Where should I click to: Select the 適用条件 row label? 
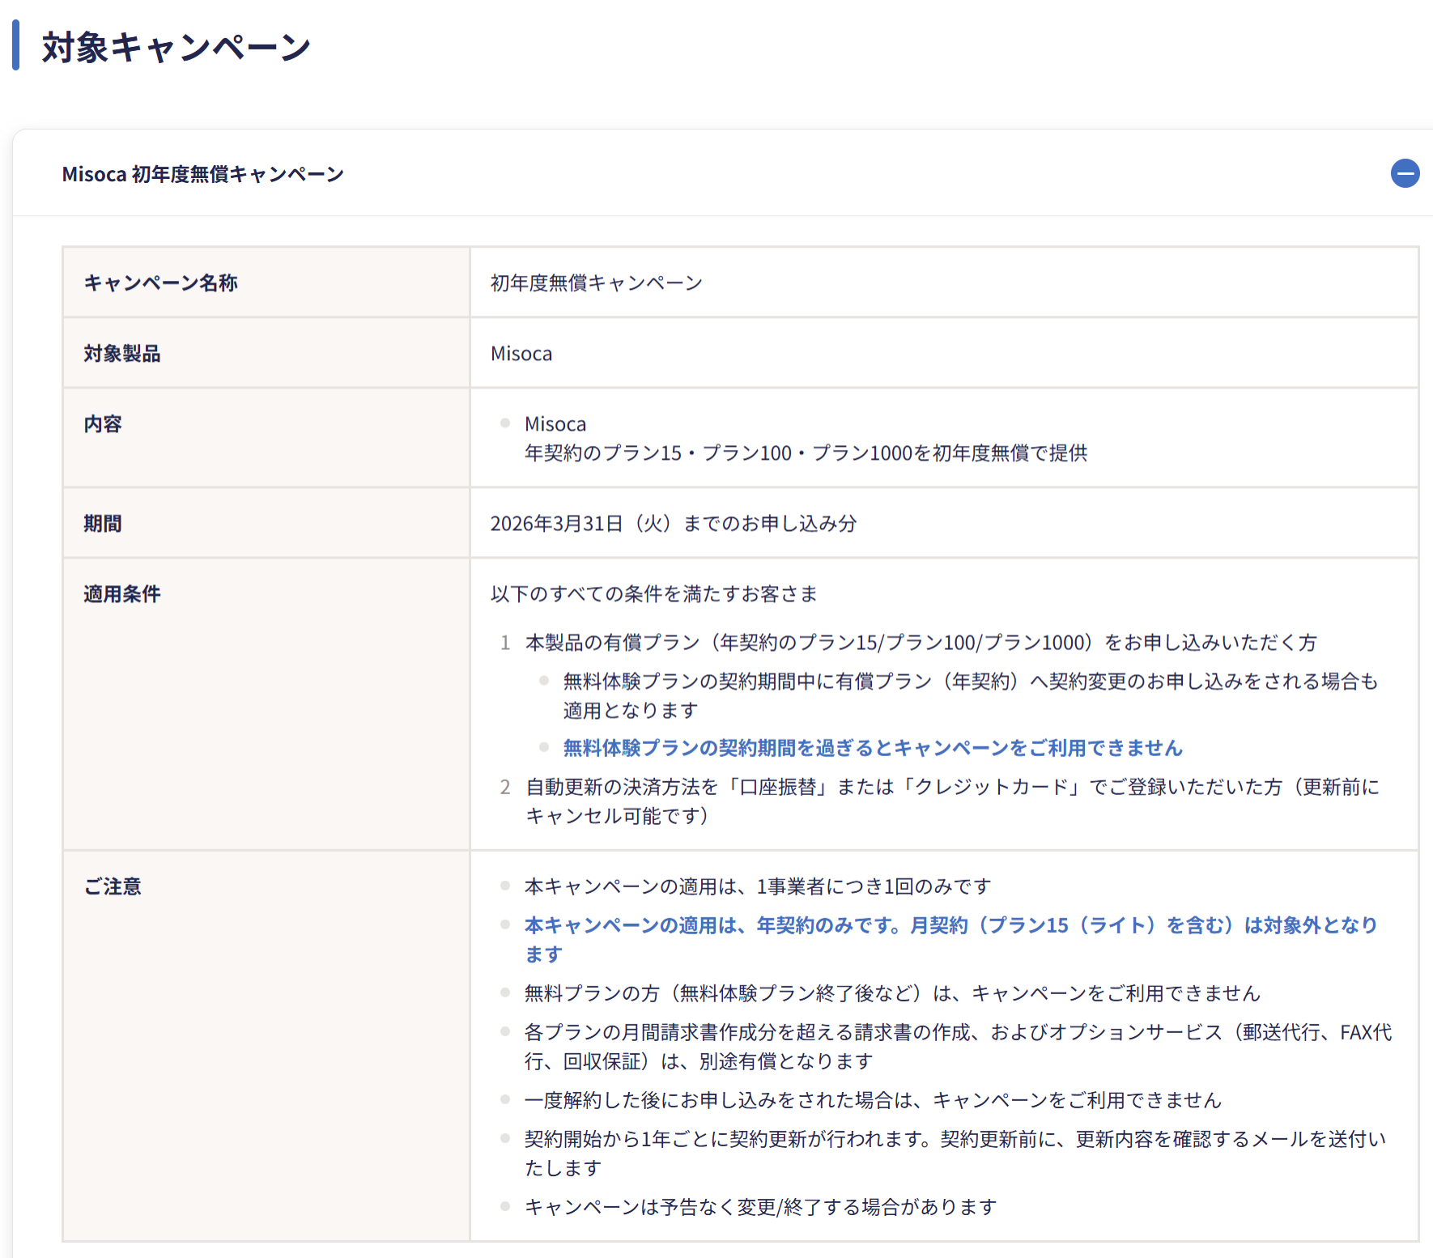tap(122, 594)
